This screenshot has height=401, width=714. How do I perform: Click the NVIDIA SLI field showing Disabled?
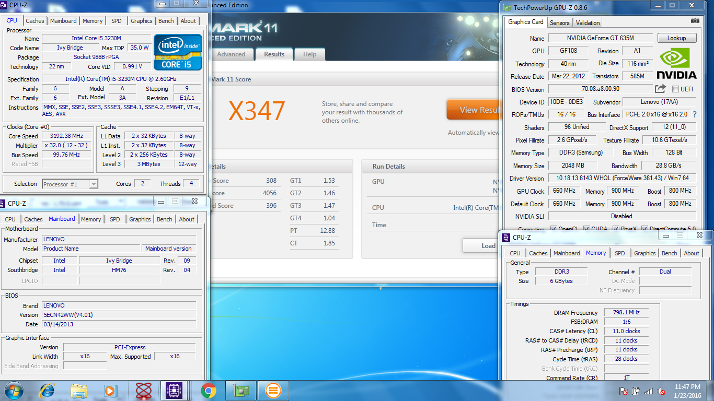pos(622,216)
